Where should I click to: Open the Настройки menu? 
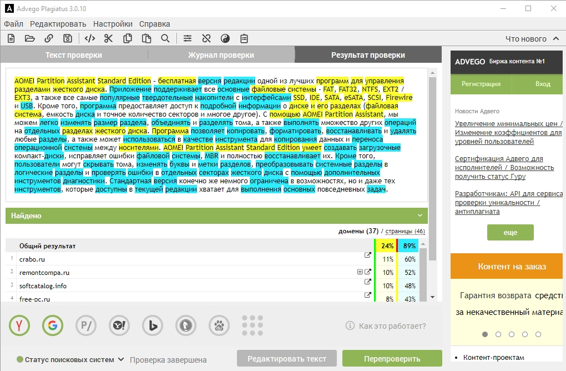tap(113, 24)
